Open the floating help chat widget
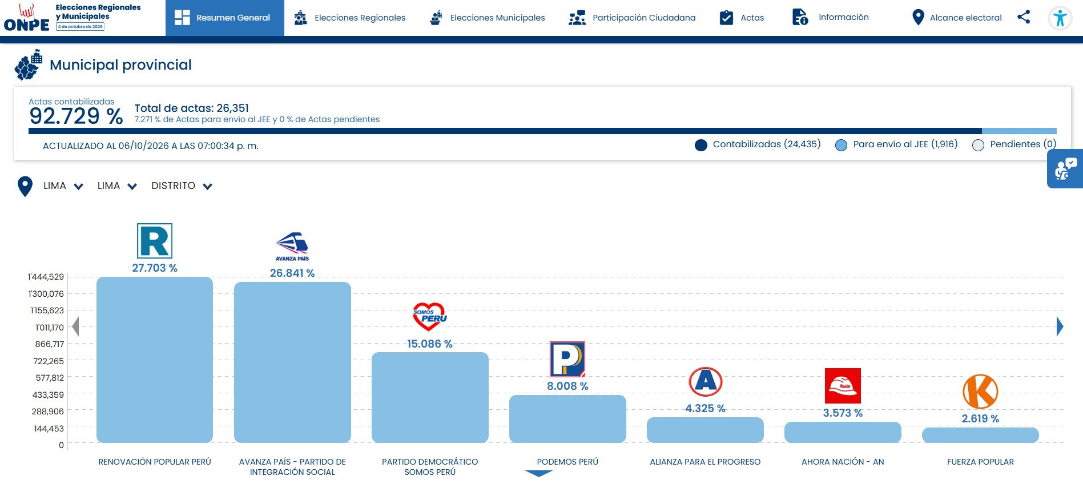 [1065, 169]
